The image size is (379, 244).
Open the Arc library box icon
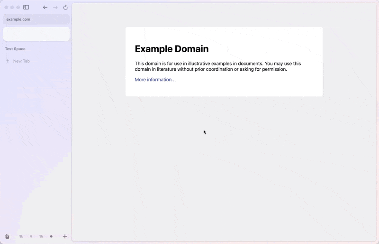point(7,236)
